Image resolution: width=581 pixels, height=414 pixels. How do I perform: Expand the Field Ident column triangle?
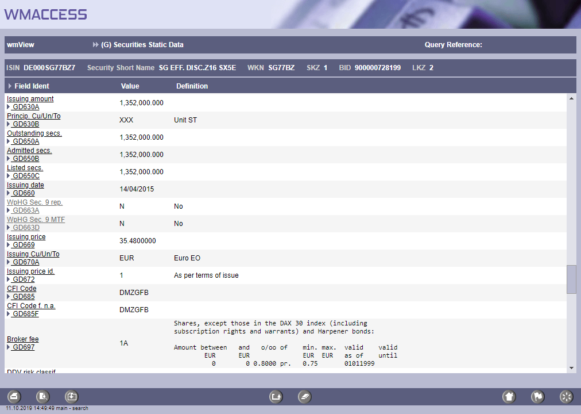point(10,86)
